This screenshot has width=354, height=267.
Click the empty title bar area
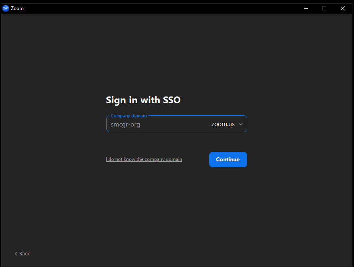click(161, 8)
